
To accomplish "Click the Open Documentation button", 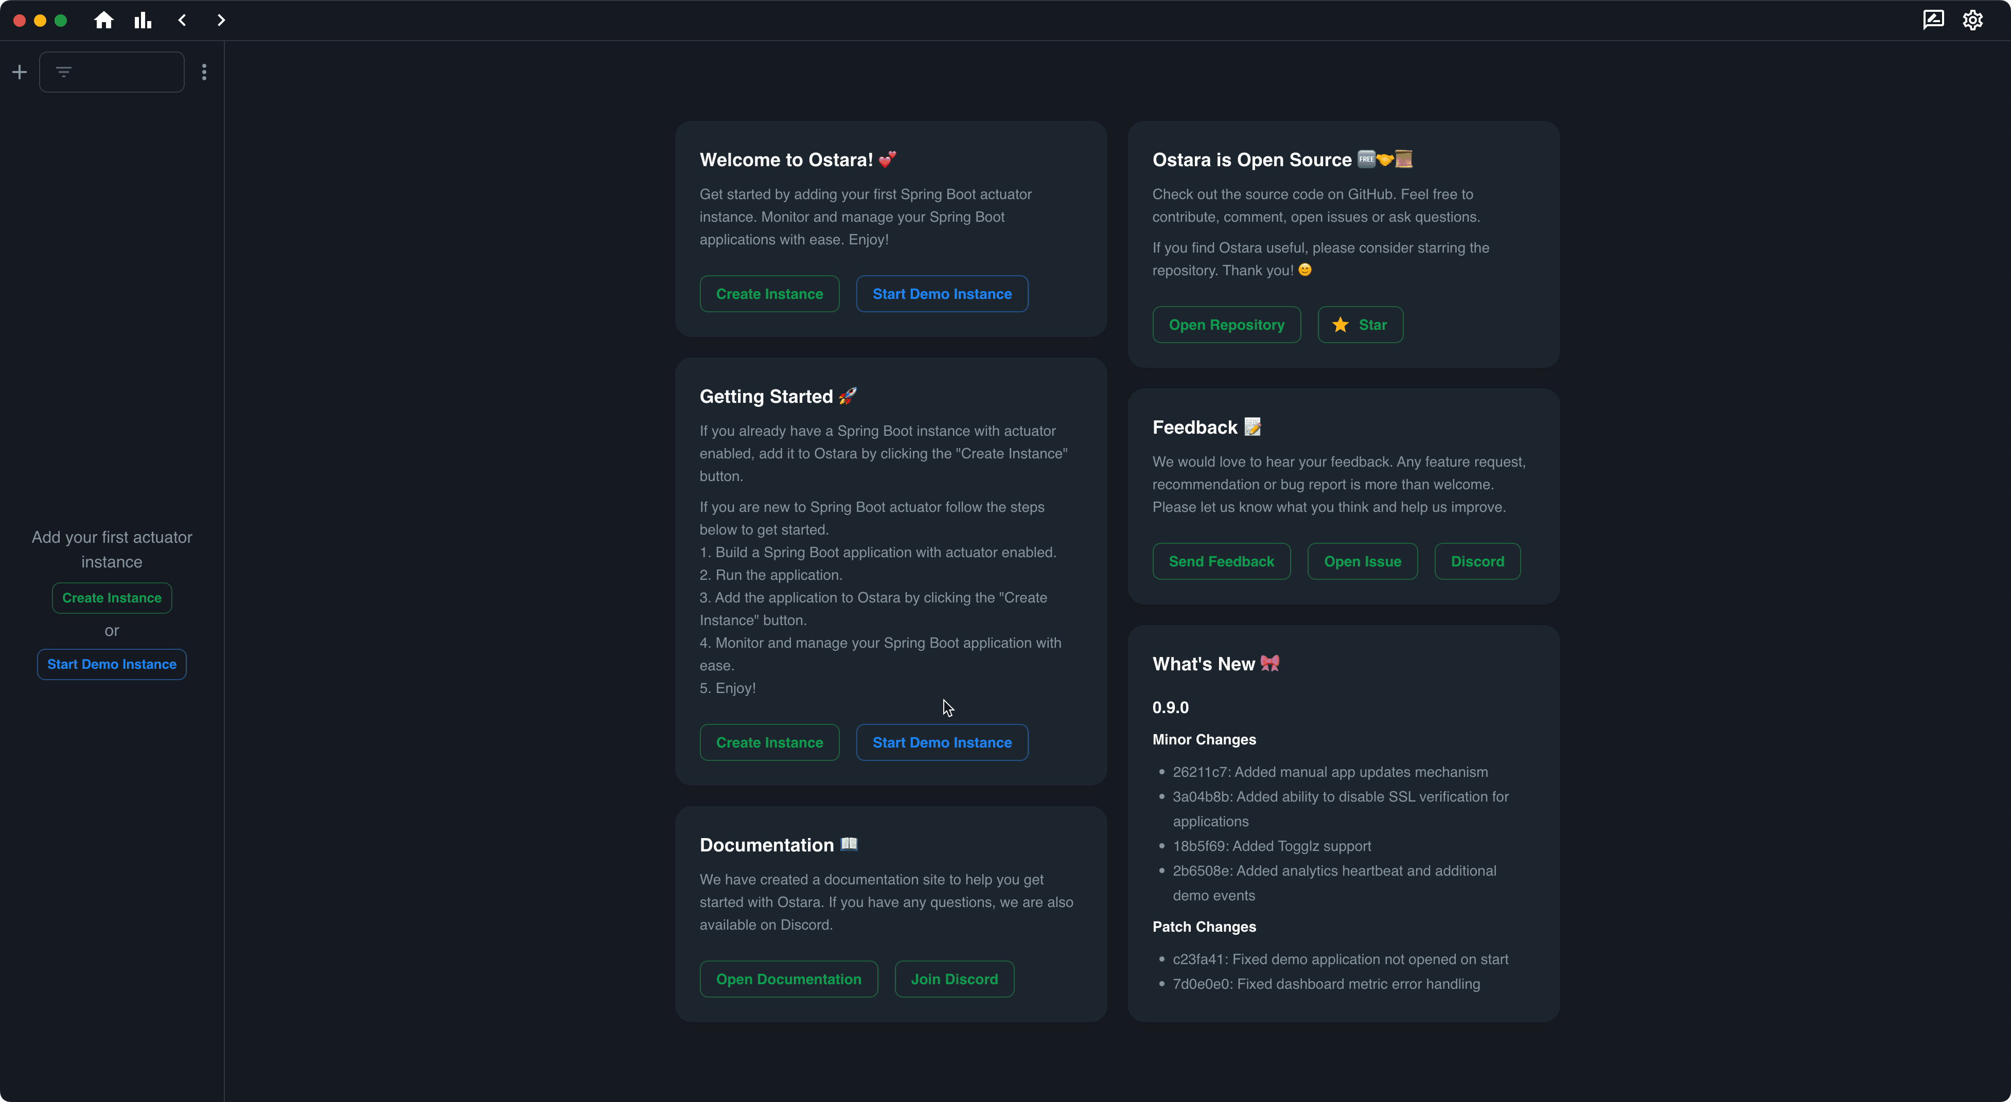I will (x=788, y=979).
